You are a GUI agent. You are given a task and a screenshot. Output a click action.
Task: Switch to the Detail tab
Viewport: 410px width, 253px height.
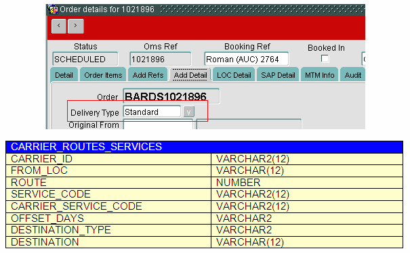point(64,75)
